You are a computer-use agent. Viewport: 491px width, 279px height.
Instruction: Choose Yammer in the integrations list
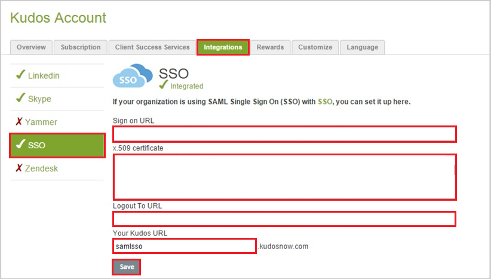point(57,122)
